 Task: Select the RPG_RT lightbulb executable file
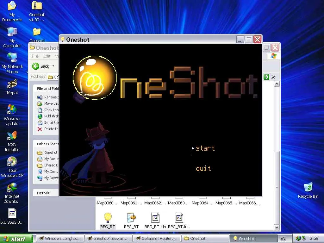(108, 221)
